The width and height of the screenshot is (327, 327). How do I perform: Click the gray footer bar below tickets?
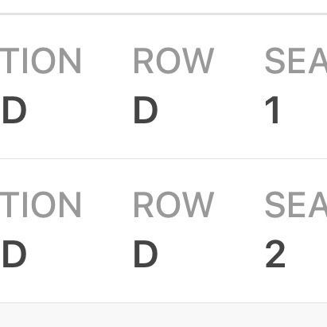click(163, 315)
